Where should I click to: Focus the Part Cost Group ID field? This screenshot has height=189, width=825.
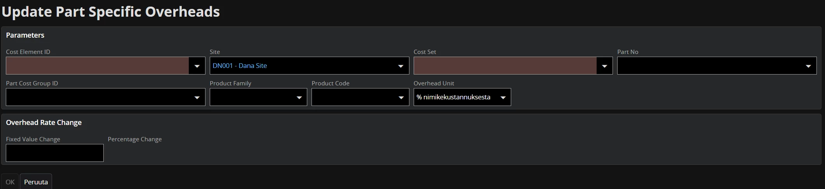pos(97,97)
